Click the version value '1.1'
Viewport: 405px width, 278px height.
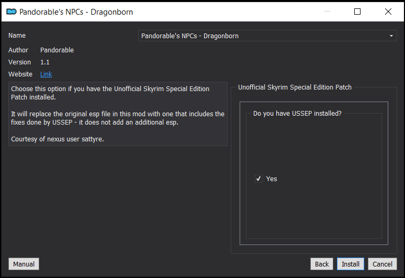[44, 62]
